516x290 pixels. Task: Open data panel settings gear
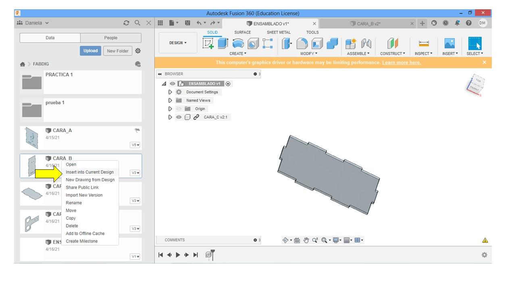tap(138, 51)
